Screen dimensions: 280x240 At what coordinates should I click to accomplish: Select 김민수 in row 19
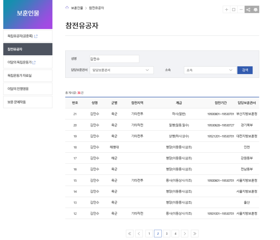click(x=95, y=136)
